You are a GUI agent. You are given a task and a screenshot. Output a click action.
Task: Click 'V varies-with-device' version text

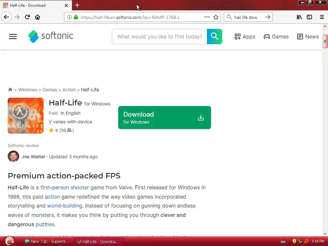(70, 122)
